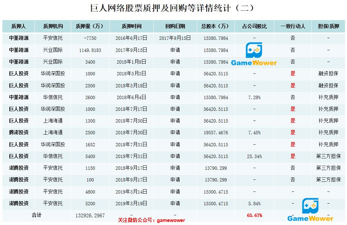Select the date 2018年6月4日
347x225 pixels.
click(132, 97)
